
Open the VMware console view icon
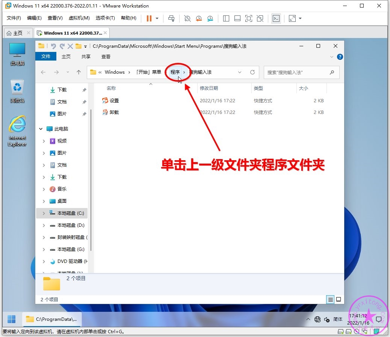276,18
